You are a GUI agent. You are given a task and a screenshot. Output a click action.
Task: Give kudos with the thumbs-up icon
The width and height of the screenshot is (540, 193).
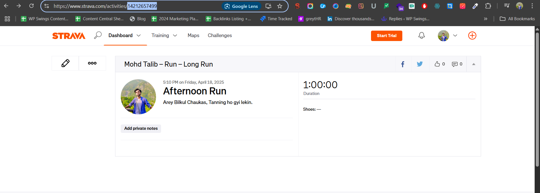pyautogui.click(x=437, y=64)
